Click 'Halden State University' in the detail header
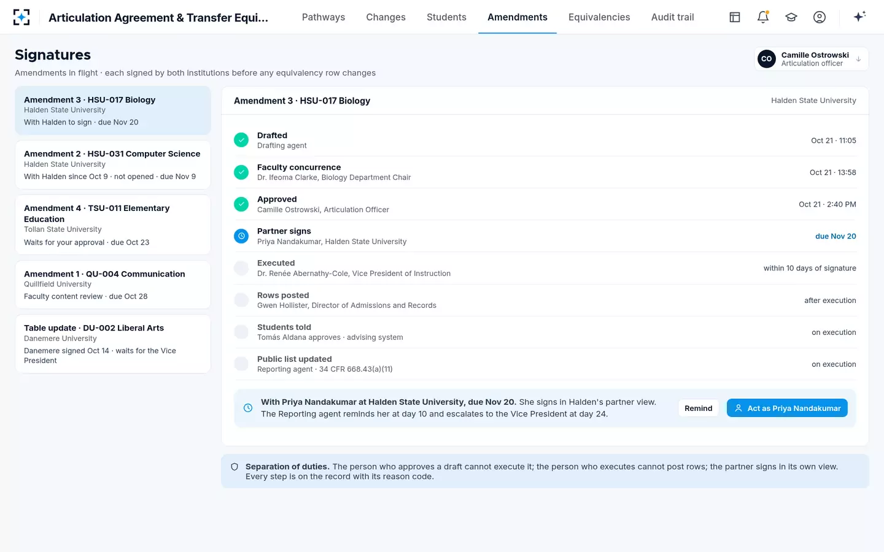 813,101
